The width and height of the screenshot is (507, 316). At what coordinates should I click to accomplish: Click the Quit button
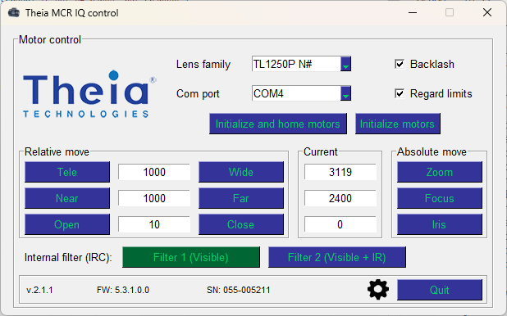pos(440,290)
